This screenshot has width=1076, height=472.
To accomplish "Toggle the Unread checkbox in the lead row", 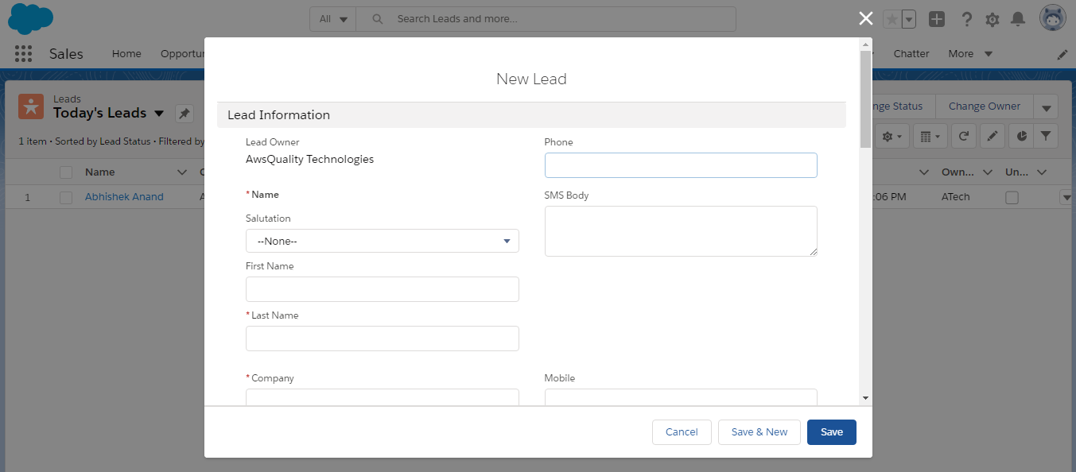I will [x=1012, y=197].
